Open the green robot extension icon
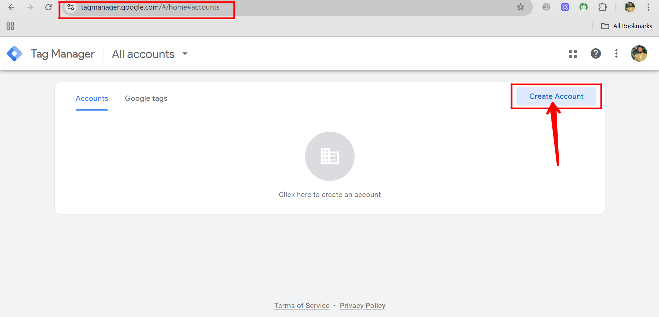The width and height of the screenshot is (659, 317). [583, 7]
